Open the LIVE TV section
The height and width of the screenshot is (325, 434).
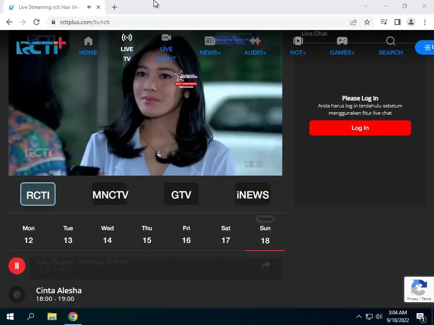(127, 47)
